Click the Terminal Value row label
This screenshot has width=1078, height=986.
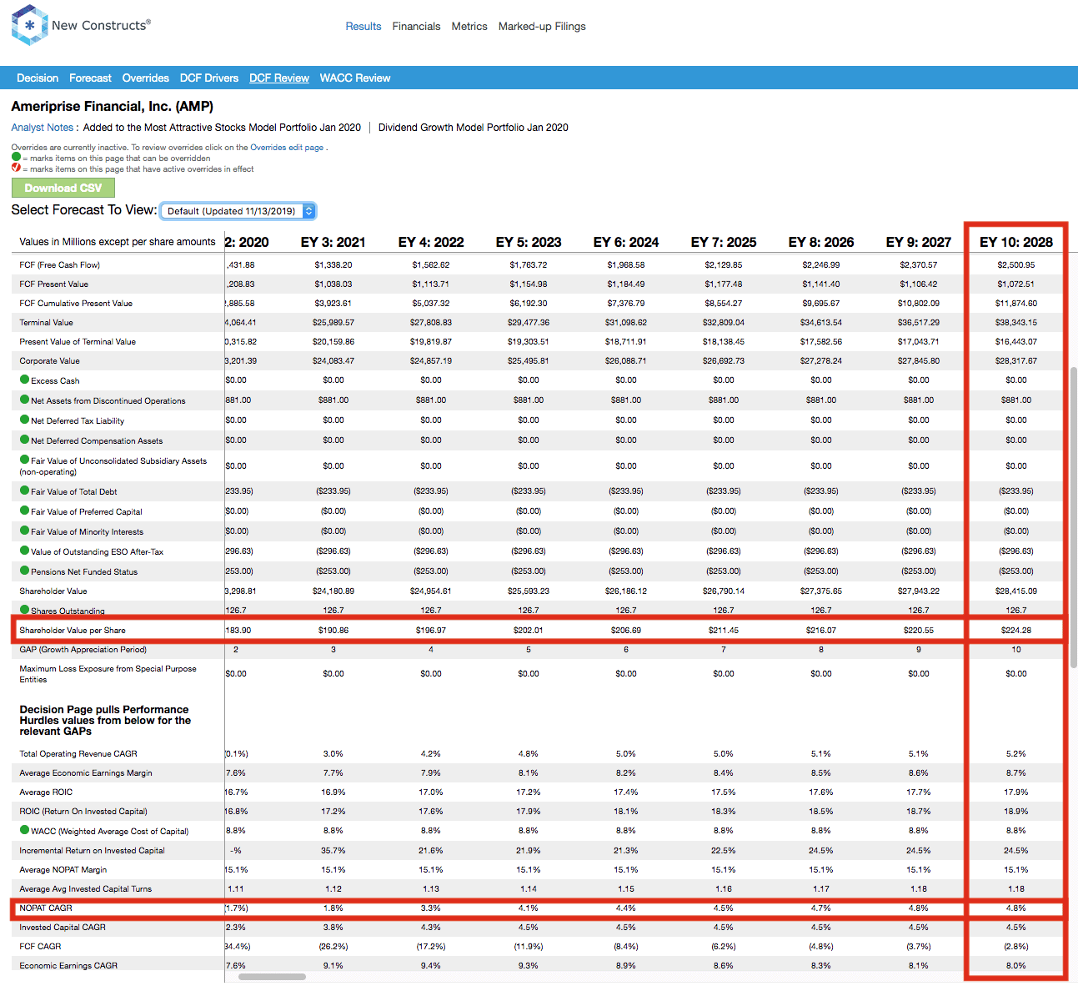point(46,322)
